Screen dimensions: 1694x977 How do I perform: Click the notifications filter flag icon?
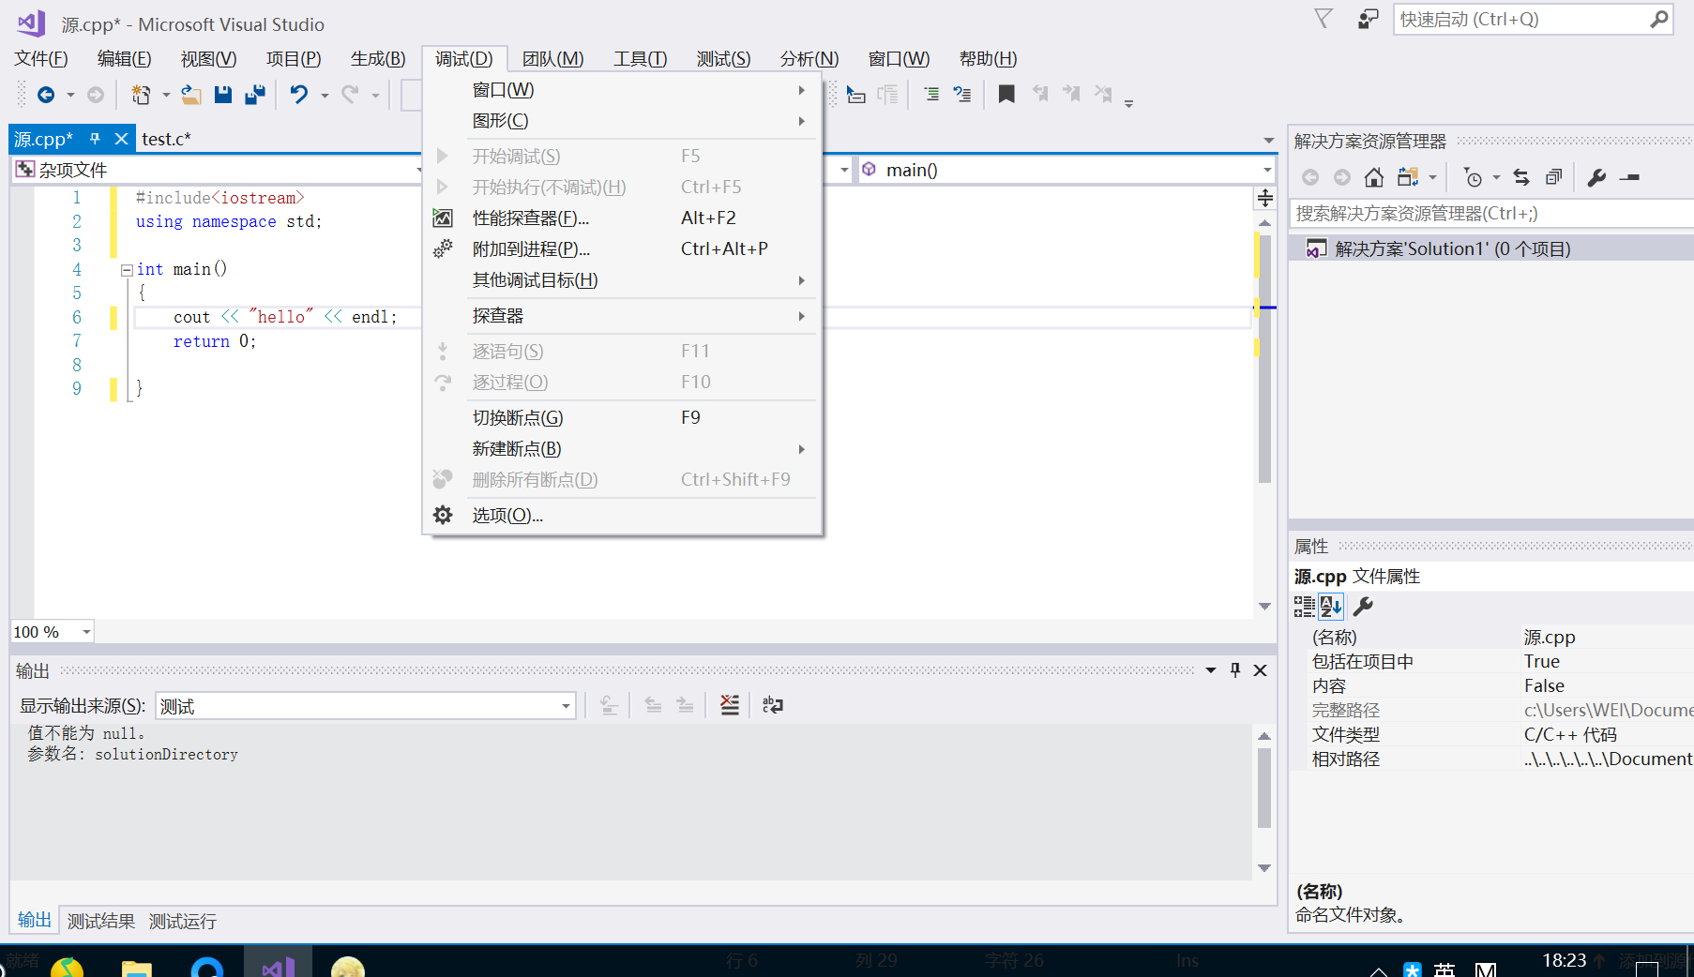1323,19
